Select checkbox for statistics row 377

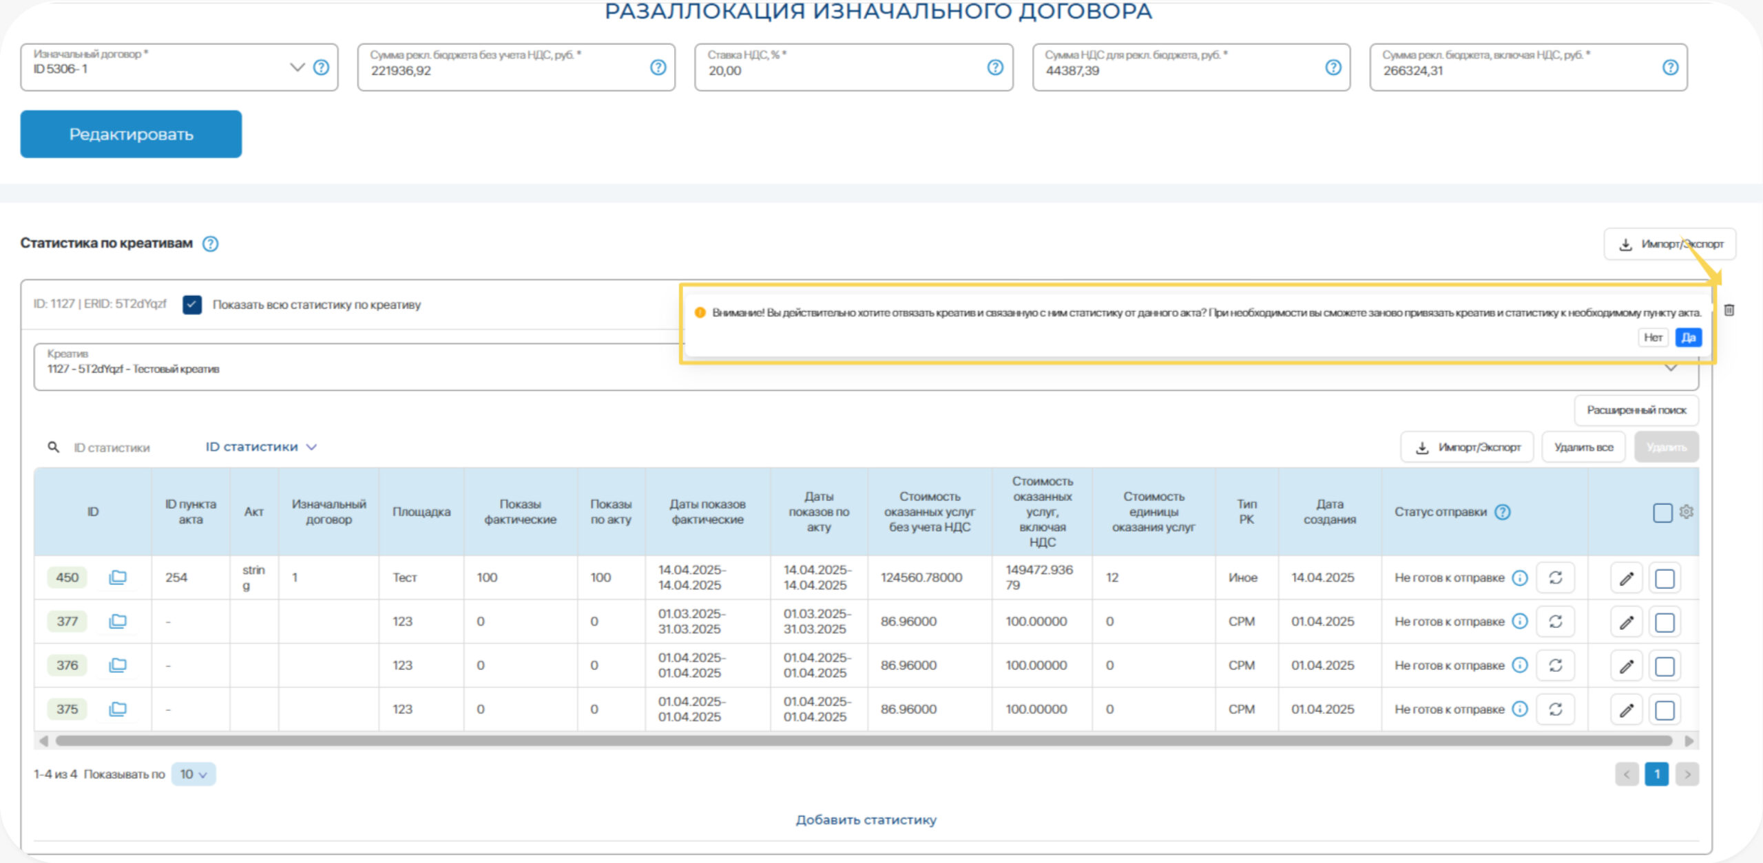[1665, 622]
